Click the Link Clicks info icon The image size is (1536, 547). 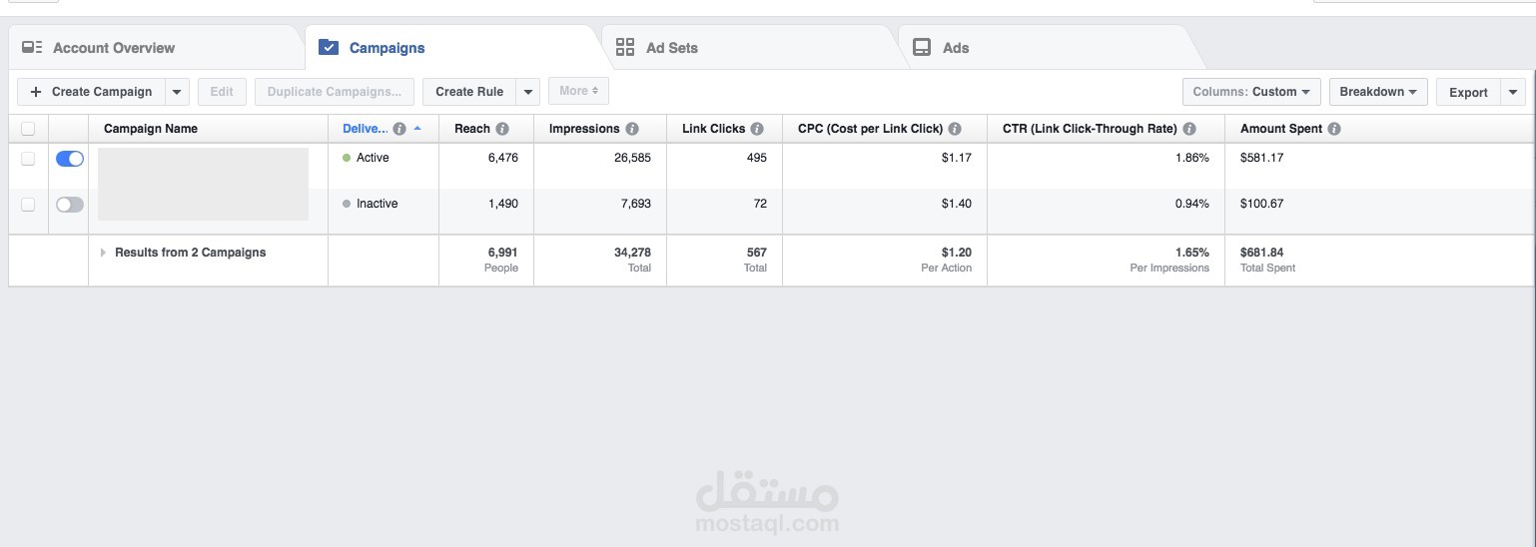click(757, 129)
